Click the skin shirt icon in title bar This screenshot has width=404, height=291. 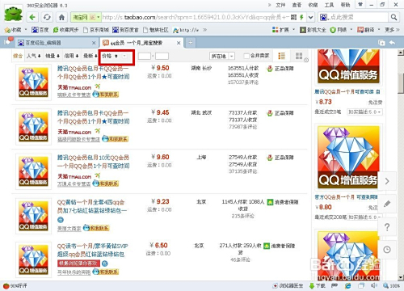[x=360, y=5]
